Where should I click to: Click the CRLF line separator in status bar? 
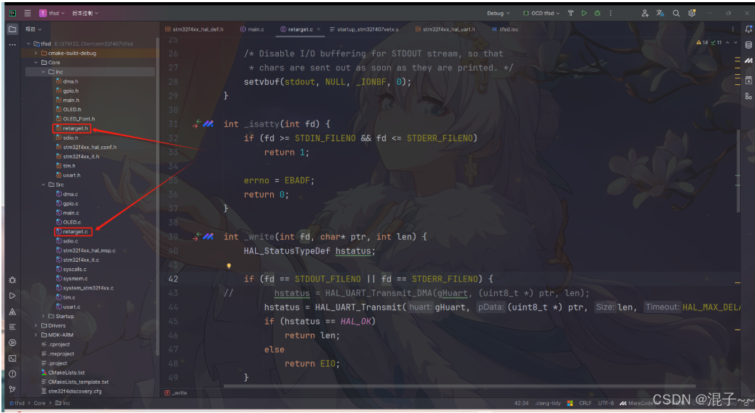click(x=585, y=403)
